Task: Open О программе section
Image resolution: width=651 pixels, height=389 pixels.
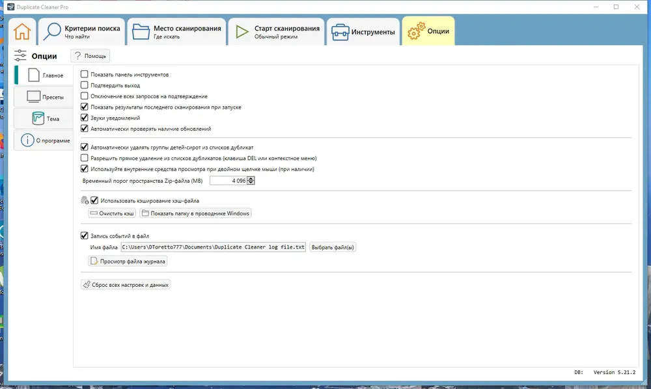Action: click(44, 140)
